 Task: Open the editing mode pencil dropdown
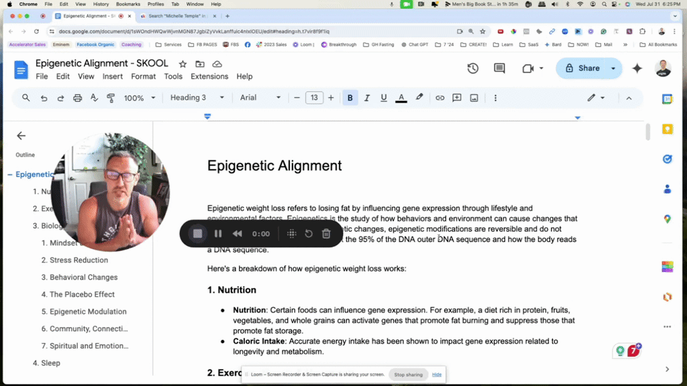coord(596,98)
